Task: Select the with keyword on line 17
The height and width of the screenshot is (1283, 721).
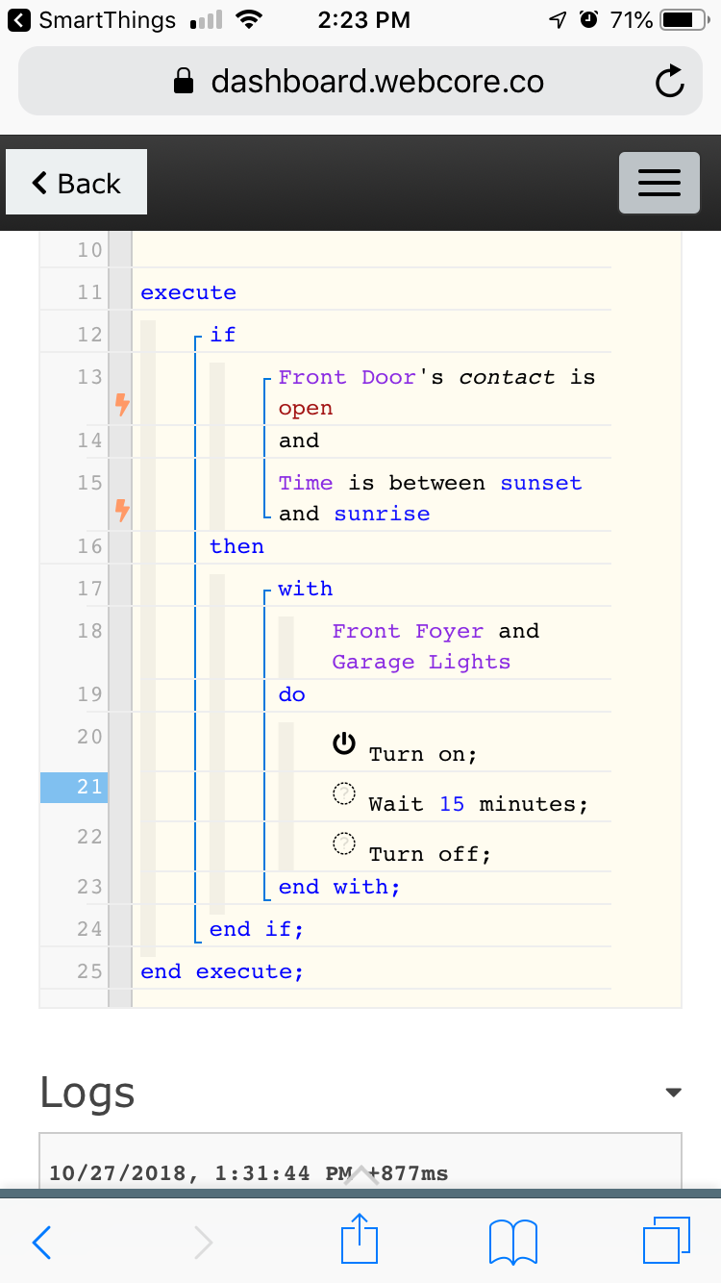Action: pos(306,589)
